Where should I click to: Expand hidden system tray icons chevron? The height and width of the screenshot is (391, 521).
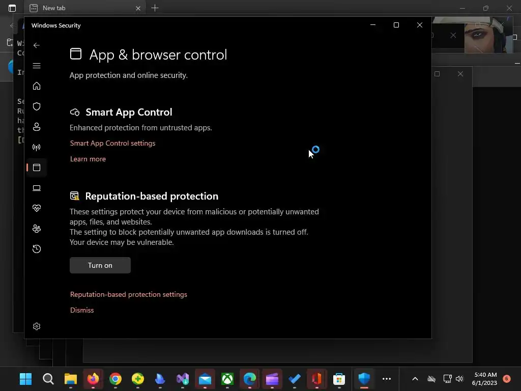click(415, 379)
